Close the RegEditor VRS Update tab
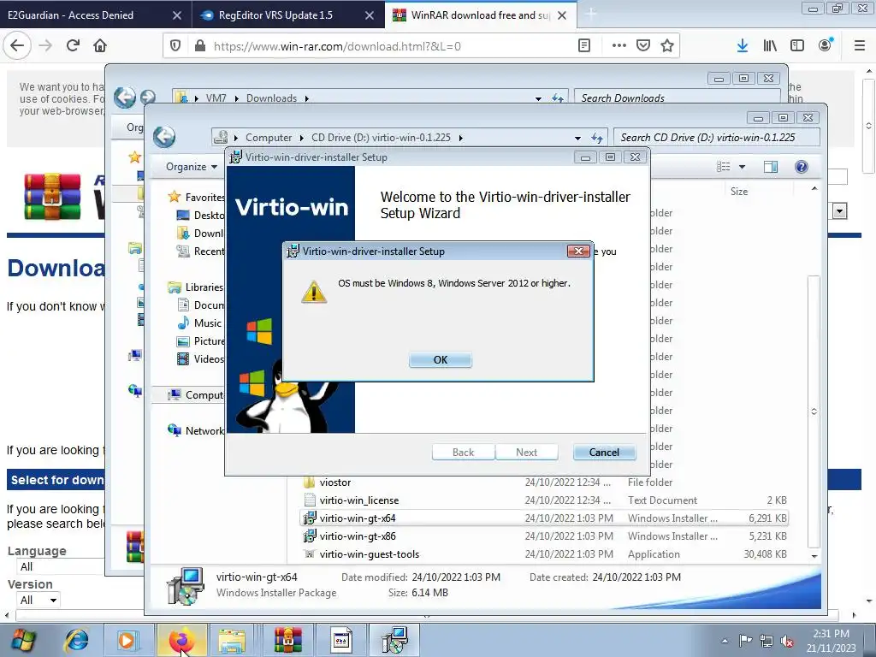The width and height of the screenshot is (876, 657). [370, 15]
